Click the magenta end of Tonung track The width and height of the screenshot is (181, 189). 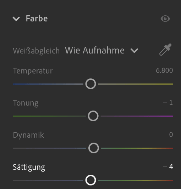pyautogui.click(x=168, y=116)
